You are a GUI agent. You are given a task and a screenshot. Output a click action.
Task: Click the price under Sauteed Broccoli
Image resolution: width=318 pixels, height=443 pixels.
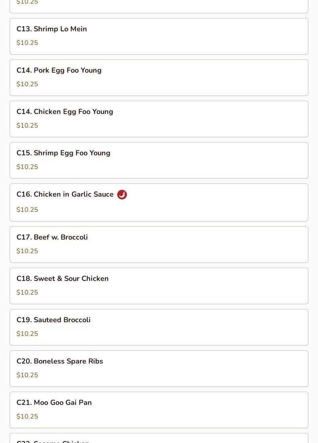(x=27, y=334)
